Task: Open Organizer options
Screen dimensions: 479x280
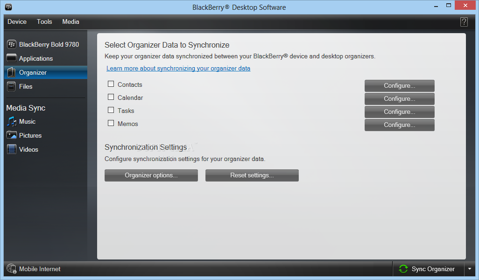Action: coord(151,175)
